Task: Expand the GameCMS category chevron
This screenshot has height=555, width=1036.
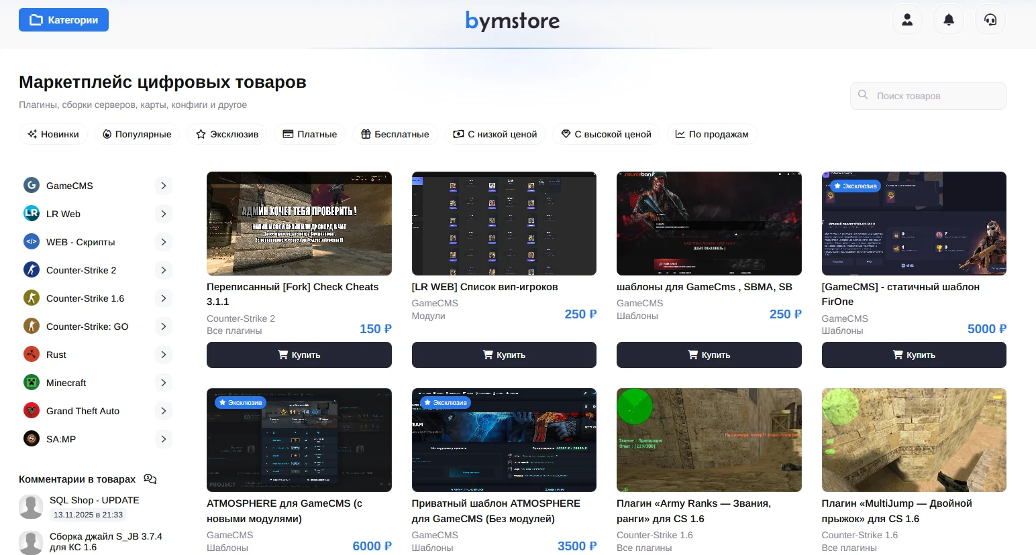Action: tap(163, 186)
